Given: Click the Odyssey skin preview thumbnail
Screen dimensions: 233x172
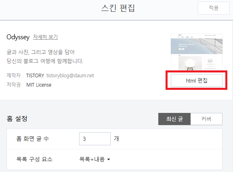Looking at the screenshot, I should [x=197, y=52].
